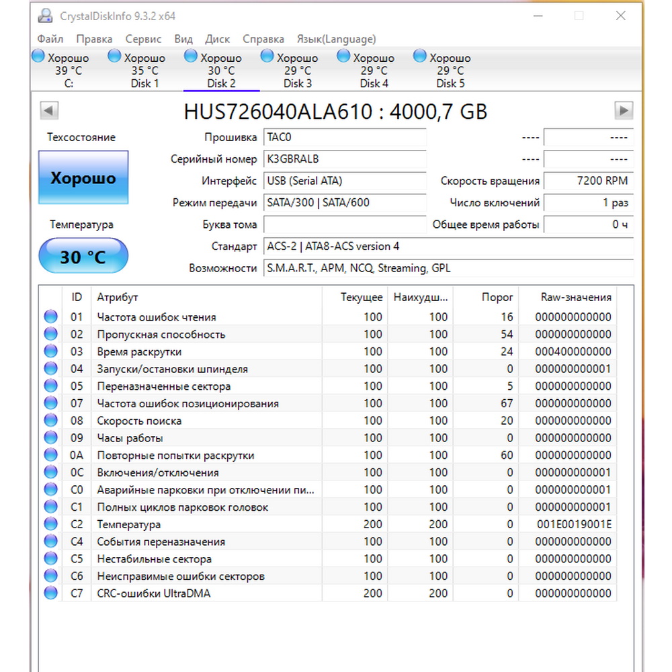Click the Порог column header
Screen dimensions: 672x672
[486, 297]
